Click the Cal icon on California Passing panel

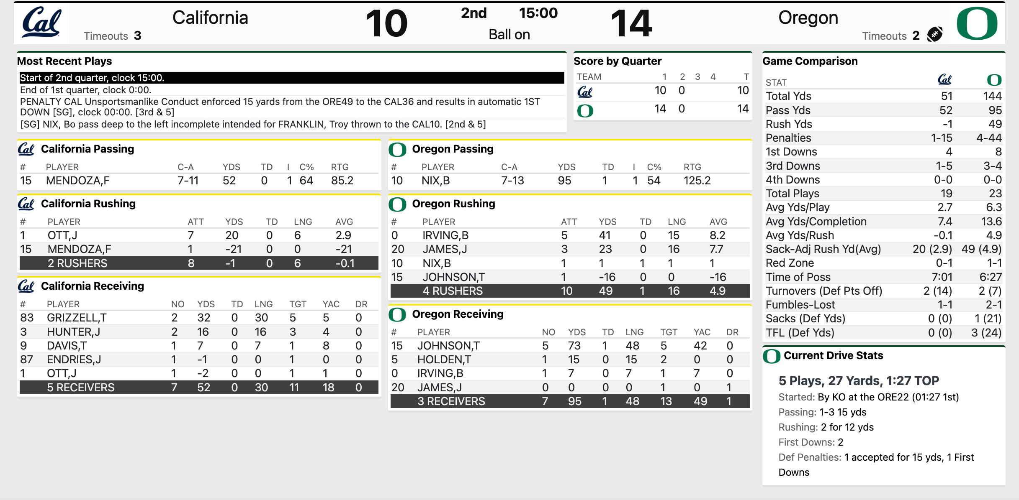tap(26, 149)
